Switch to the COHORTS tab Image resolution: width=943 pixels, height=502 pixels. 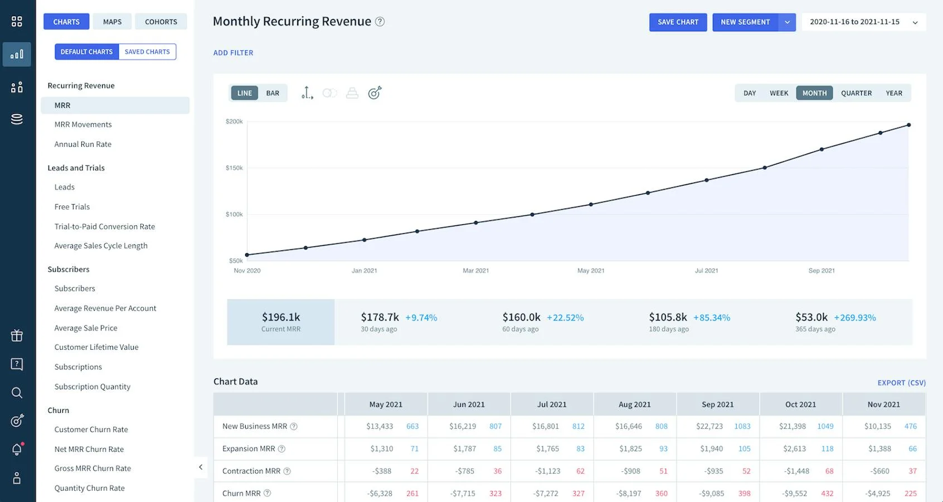coord(161,22)
